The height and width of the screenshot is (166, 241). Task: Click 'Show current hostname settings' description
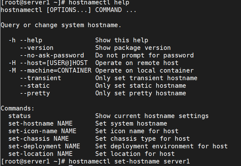point(152,116)
